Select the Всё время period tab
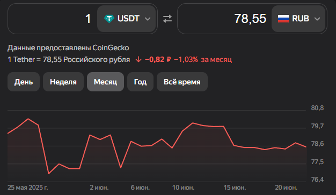336x195 pixels. pos(182,82)
